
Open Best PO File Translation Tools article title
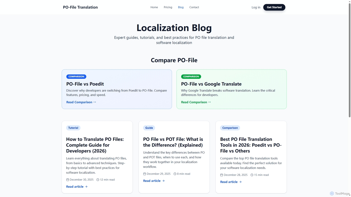(251, 145)
